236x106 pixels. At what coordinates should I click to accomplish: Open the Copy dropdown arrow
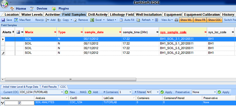(x=71, y=20)
